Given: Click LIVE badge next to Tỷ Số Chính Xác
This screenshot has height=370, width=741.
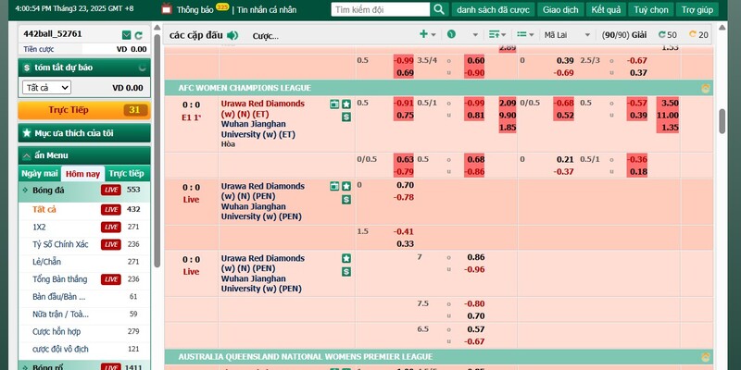Looking at the screenshot, I should [110, 244].
